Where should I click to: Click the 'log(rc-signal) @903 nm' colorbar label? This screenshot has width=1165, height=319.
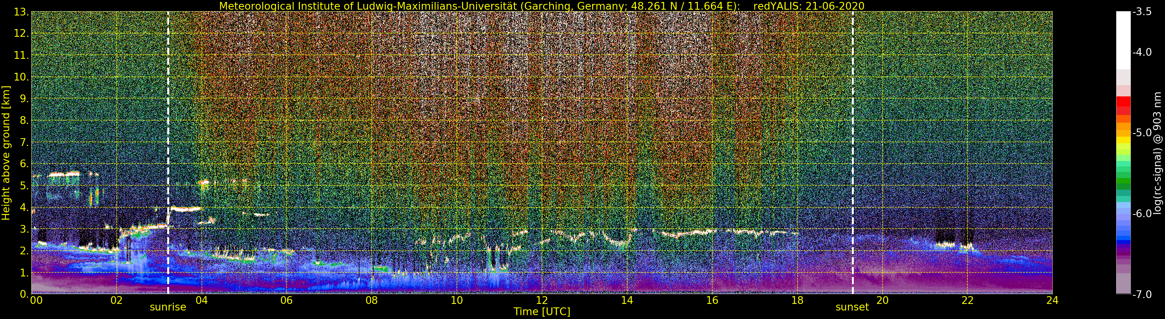(1158, 153)
